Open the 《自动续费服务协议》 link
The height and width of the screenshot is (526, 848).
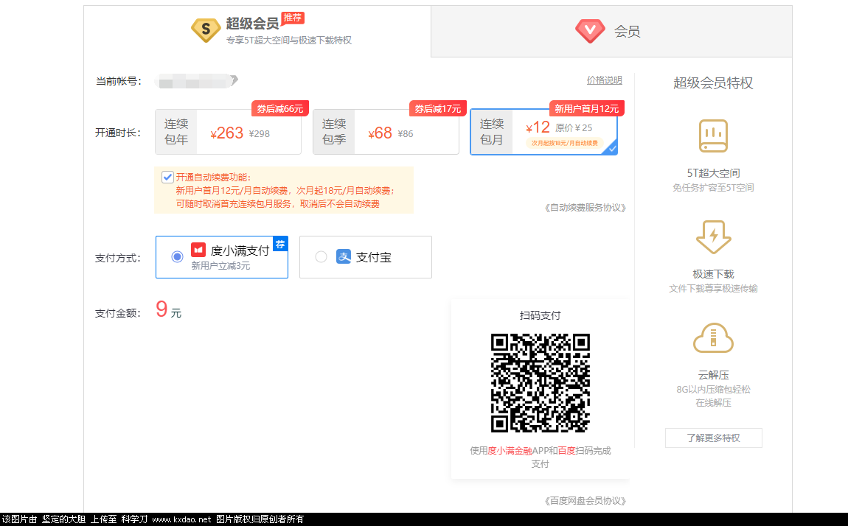pyautogui.click(x=585, y=208)
